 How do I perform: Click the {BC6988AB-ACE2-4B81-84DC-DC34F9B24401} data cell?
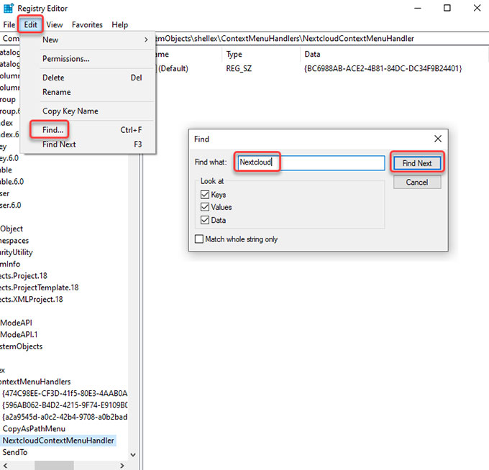point(383,68)
